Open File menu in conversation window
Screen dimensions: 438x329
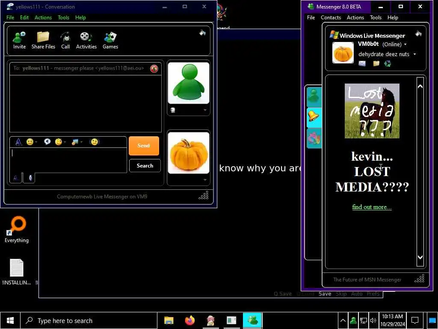(x=10, y=17)
